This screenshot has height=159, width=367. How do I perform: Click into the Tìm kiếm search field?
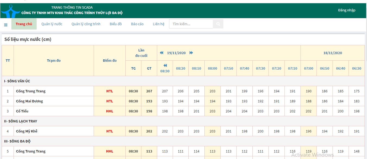coord(191,24)
